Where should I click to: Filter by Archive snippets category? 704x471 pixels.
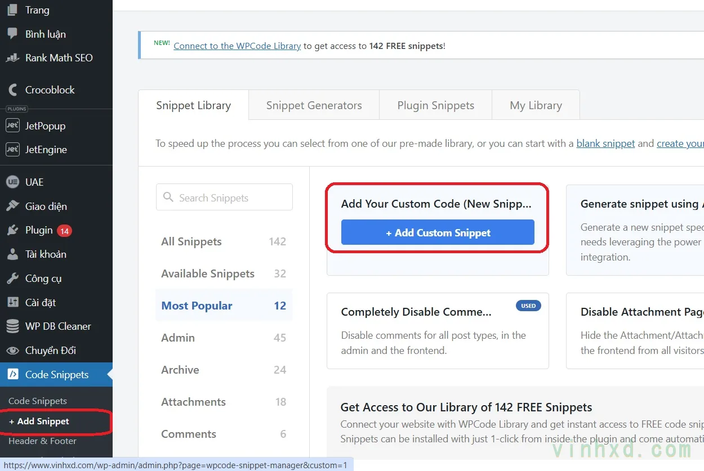224,370
